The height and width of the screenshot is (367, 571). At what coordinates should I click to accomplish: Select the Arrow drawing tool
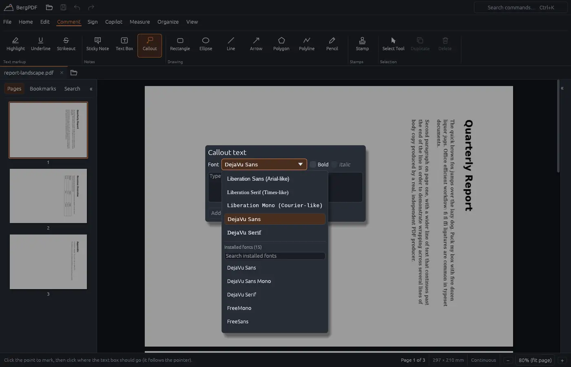[x=256, y=45]
